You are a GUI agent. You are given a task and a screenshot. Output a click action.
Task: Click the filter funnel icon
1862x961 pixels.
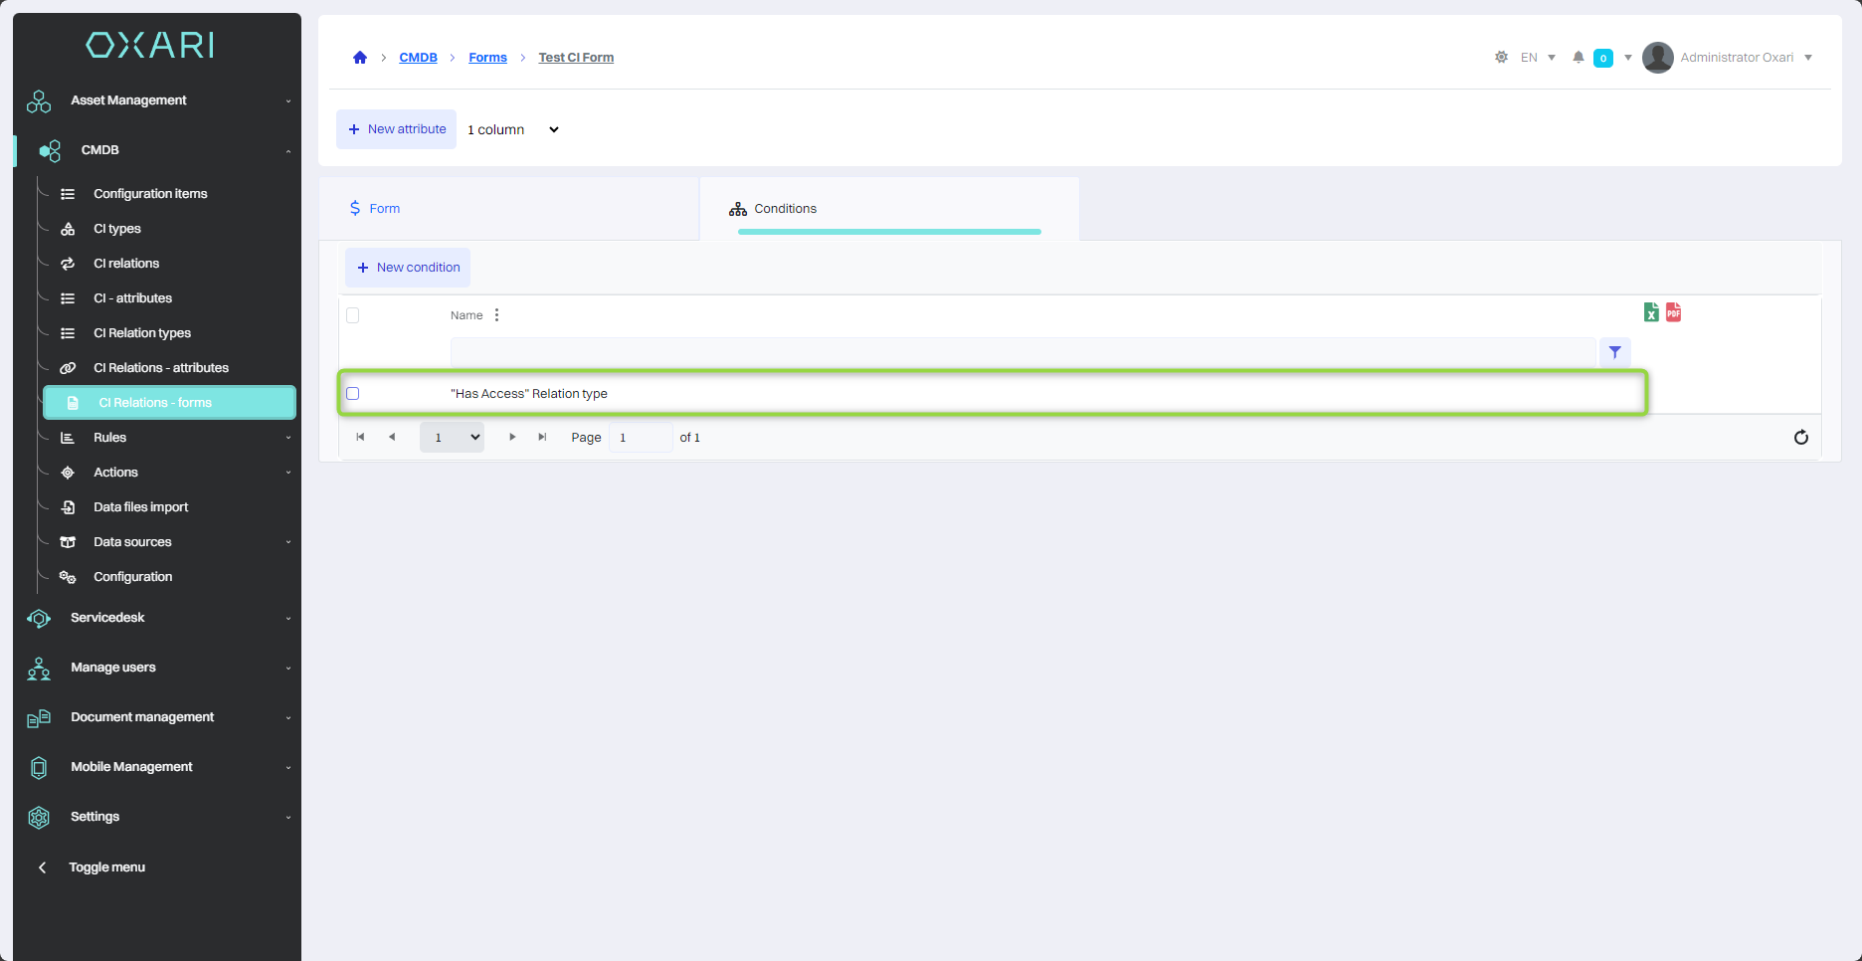click(x=1614, y=352)
